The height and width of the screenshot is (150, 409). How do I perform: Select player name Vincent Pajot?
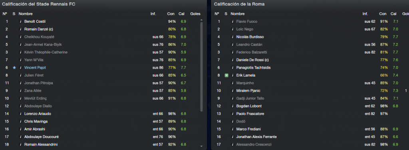tap(35, 68)
